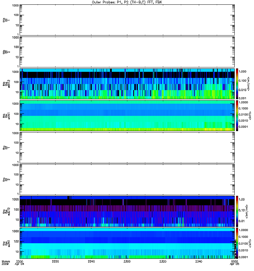Viewport: 254px width, 271px height.
Task: Select the 'thb fff 1' panel axis label
Action: [6, 20]
